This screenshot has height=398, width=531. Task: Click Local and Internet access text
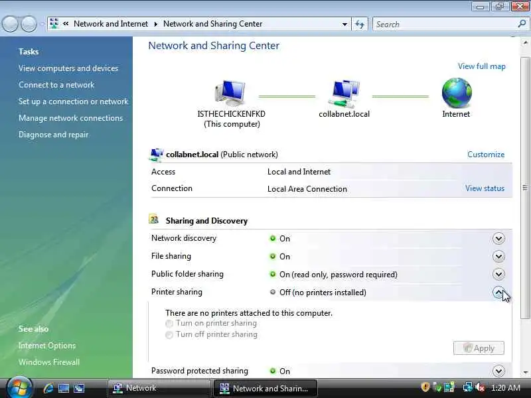pyautogui.click(x=299, y=172)
